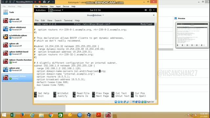Close the ihsan@debian terminal window

(154, 15)
